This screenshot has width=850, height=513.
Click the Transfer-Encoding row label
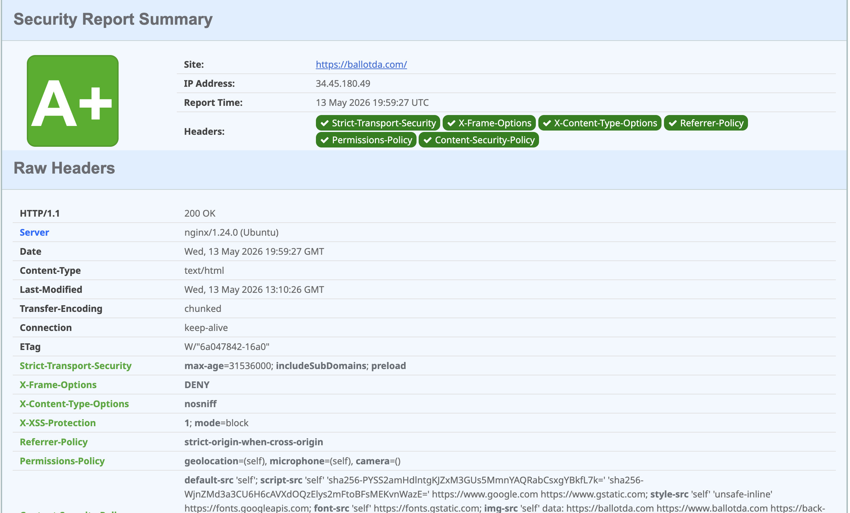[x=61, y=309]
